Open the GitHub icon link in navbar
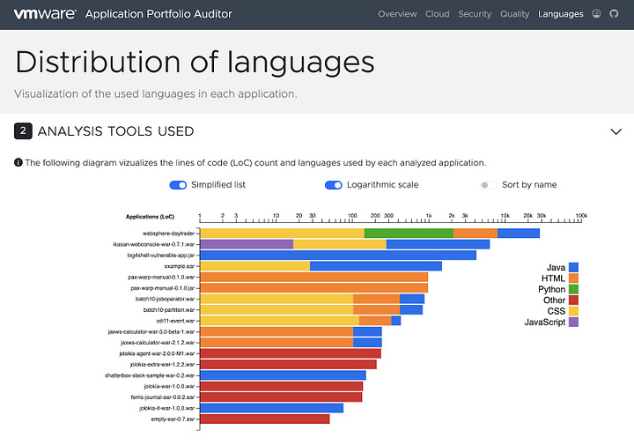Image resolution: width=634 pixels, height=445 pixels. (614, 14)
